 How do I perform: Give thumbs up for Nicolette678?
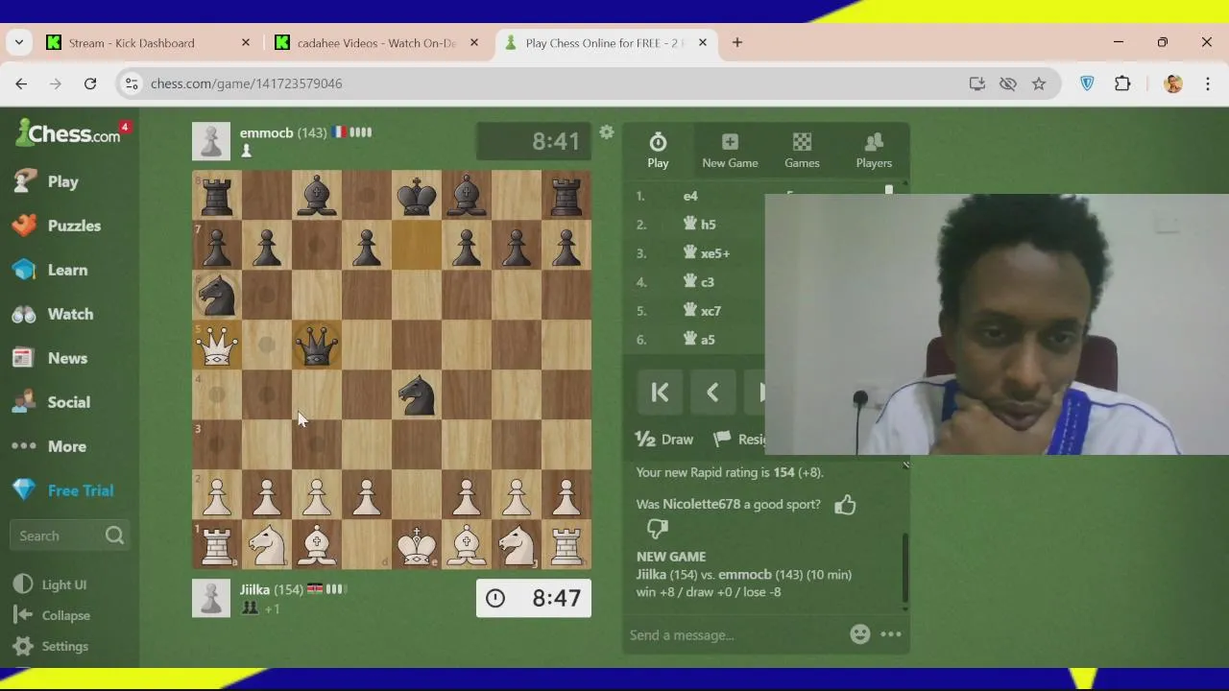tap(845, 505)
